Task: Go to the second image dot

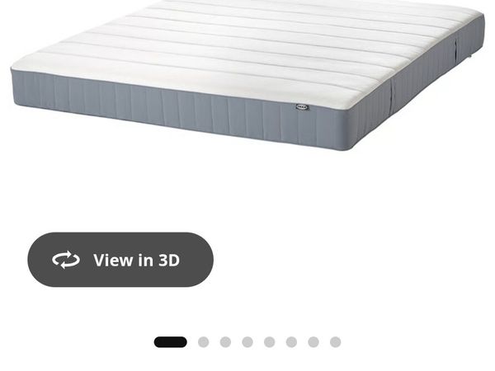Action: coord(203,342)
